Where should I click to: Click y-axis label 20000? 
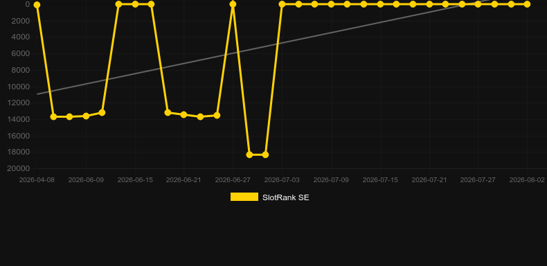(19, 168)
